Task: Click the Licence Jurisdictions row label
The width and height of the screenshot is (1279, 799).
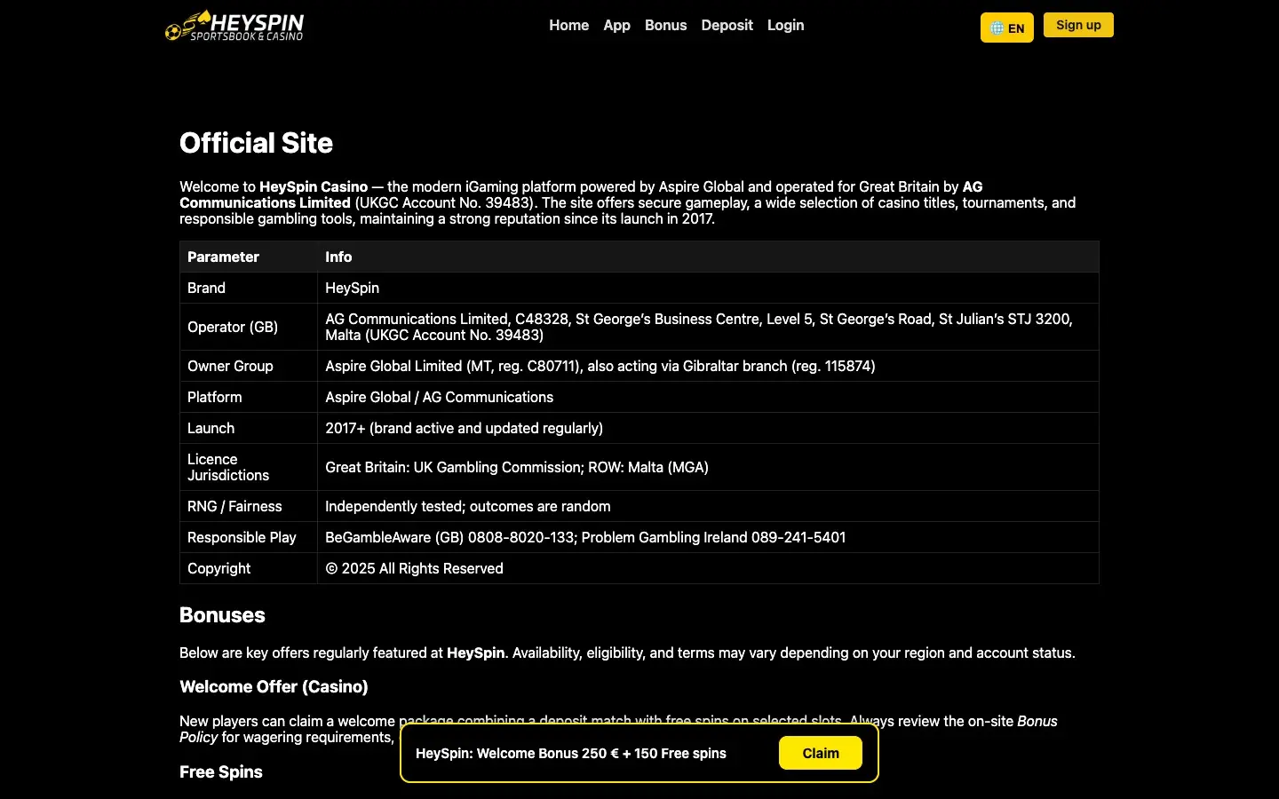Action: 249,467
